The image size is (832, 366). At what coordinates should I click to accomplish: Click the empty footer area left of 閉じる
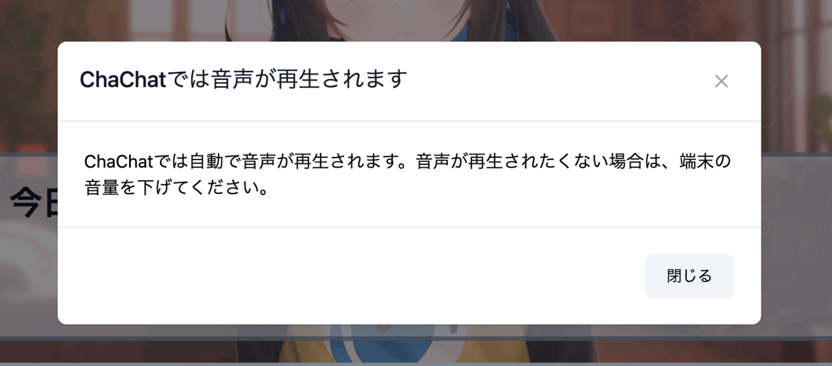pos(351,276)
